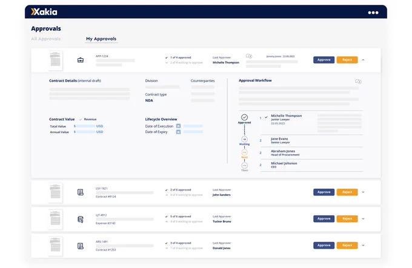This screenshot has width=412, height=268.
Task: Click the NDA contract type value
Action: point(149,100)
